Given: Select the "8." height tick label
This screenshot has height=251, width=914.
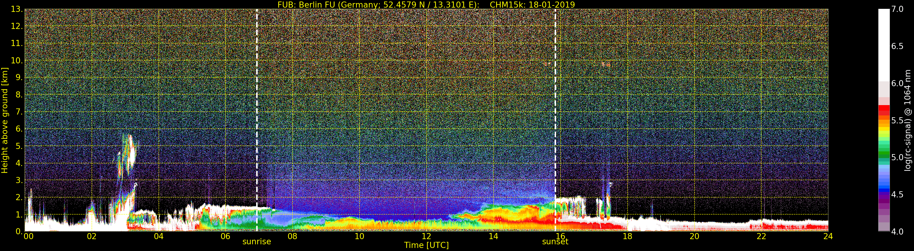Looking at the screenshot, I should pyautogui.click(x=19, y=95).
